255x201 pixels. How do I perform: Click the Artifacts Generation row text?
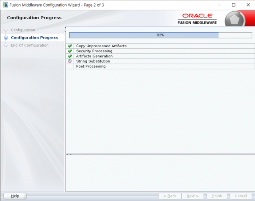(94, 56)
